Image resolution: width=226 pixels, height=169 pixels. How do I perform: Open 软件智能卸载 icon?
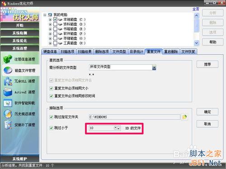pos(8,103)
